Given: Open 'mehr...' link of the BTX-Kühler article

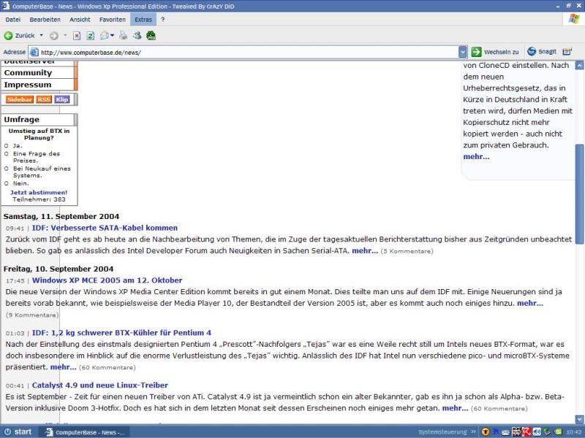Looking at the screenshot, I should [64, 367].
